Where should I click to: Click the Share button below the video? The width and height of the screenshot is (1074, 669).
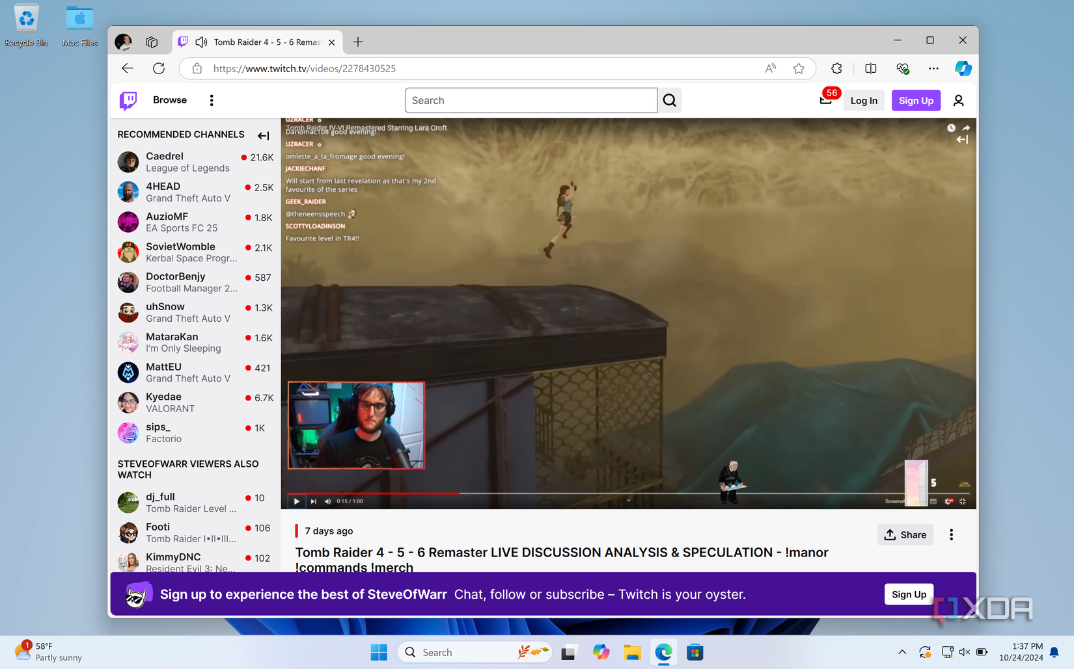[905, 534]
